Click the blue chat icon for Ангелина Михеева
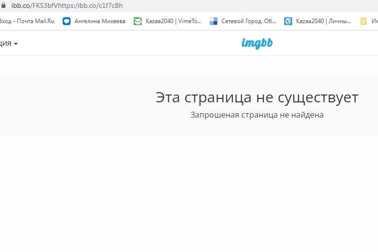378x252 pixels. (67, 21)
